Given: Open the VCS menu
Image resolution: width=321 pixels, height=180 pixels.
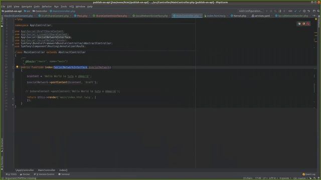Looking at the screenshot, I should tap(71, 6).
